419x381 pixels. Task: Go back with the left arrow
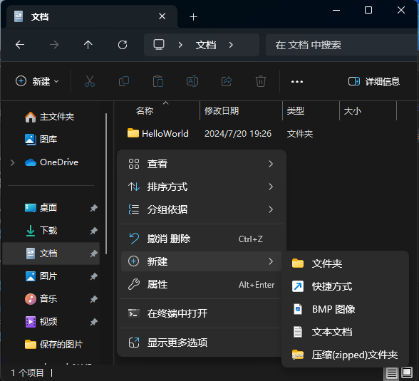click(20, 45)
